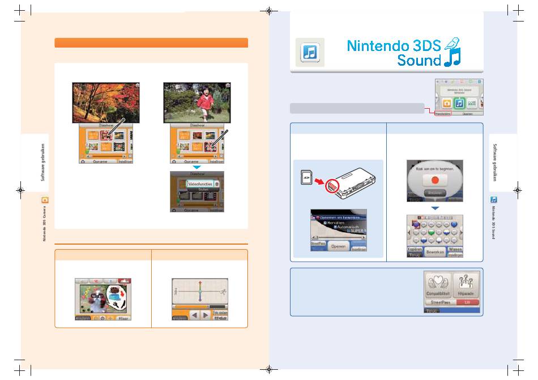This screenshot has height=380, width=538.
Task: Tap the Videofuncties button
Action: click(200, 184)
